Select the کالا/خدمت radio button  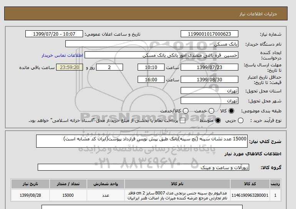pyautogui.click(x=186, y=111)
